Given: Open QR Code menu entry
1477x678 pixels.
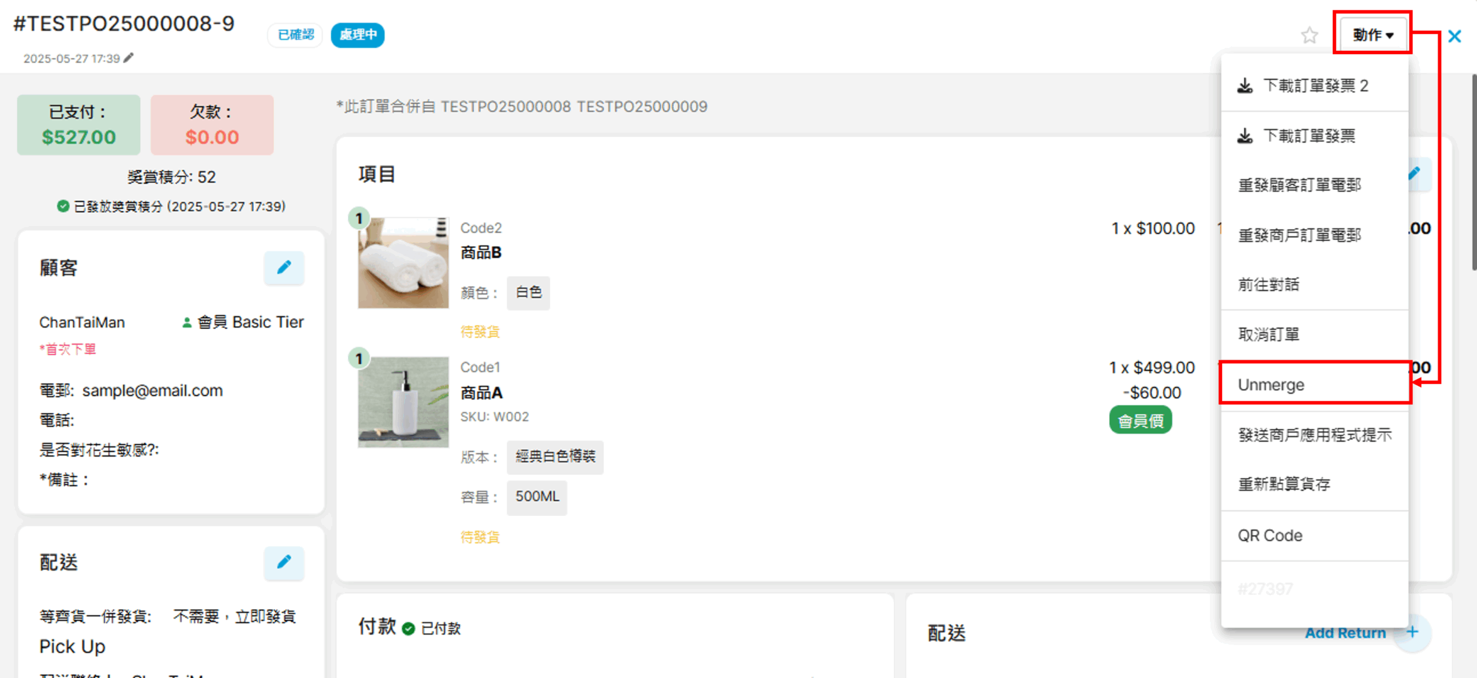Looking at the screenshot, I should point(1270,536).
